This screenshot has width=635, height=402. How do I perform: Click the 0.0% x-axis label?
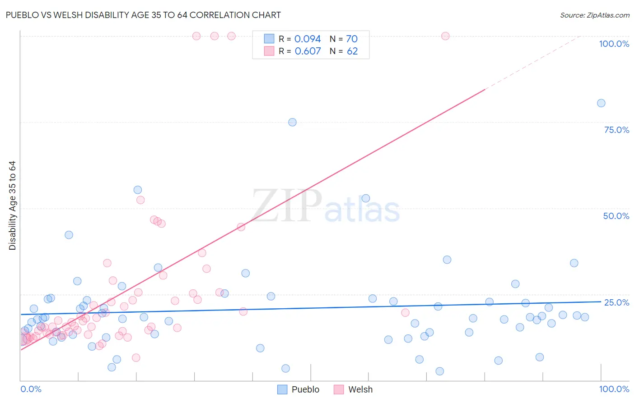[31, 389]
